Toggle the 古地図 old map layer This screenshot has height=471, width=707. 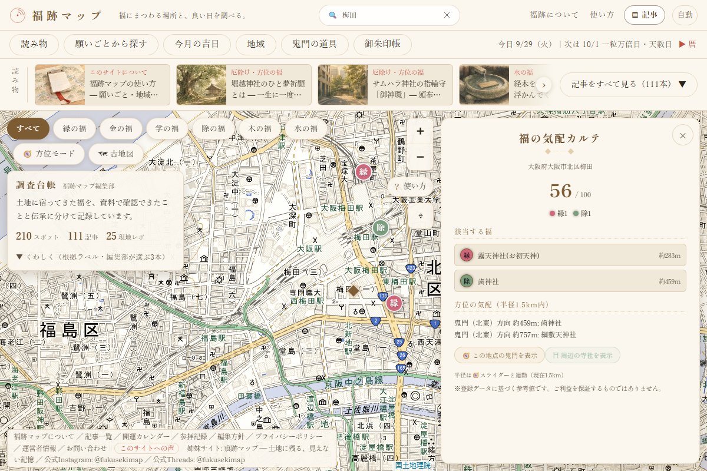tap(116, 154)
